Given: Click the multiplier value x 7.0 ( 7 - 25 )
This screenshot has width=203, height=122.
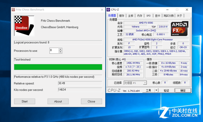Looking at the screenshot, I should tap(133, 67).
